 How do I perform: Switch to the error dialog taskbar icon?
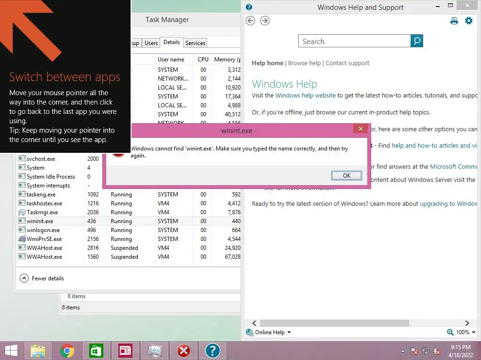[184, 351]
